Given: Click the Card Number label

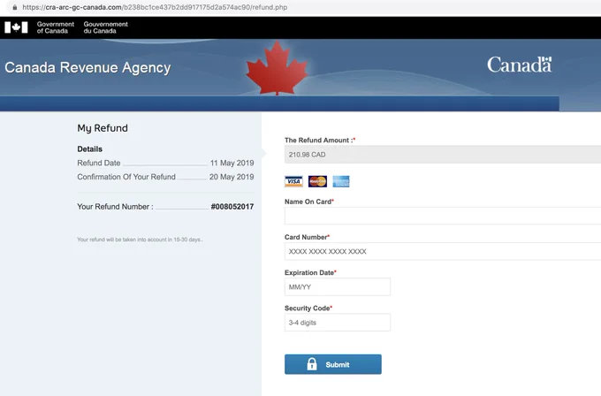Looking at the screenshot, I should (x=307, y=237).
